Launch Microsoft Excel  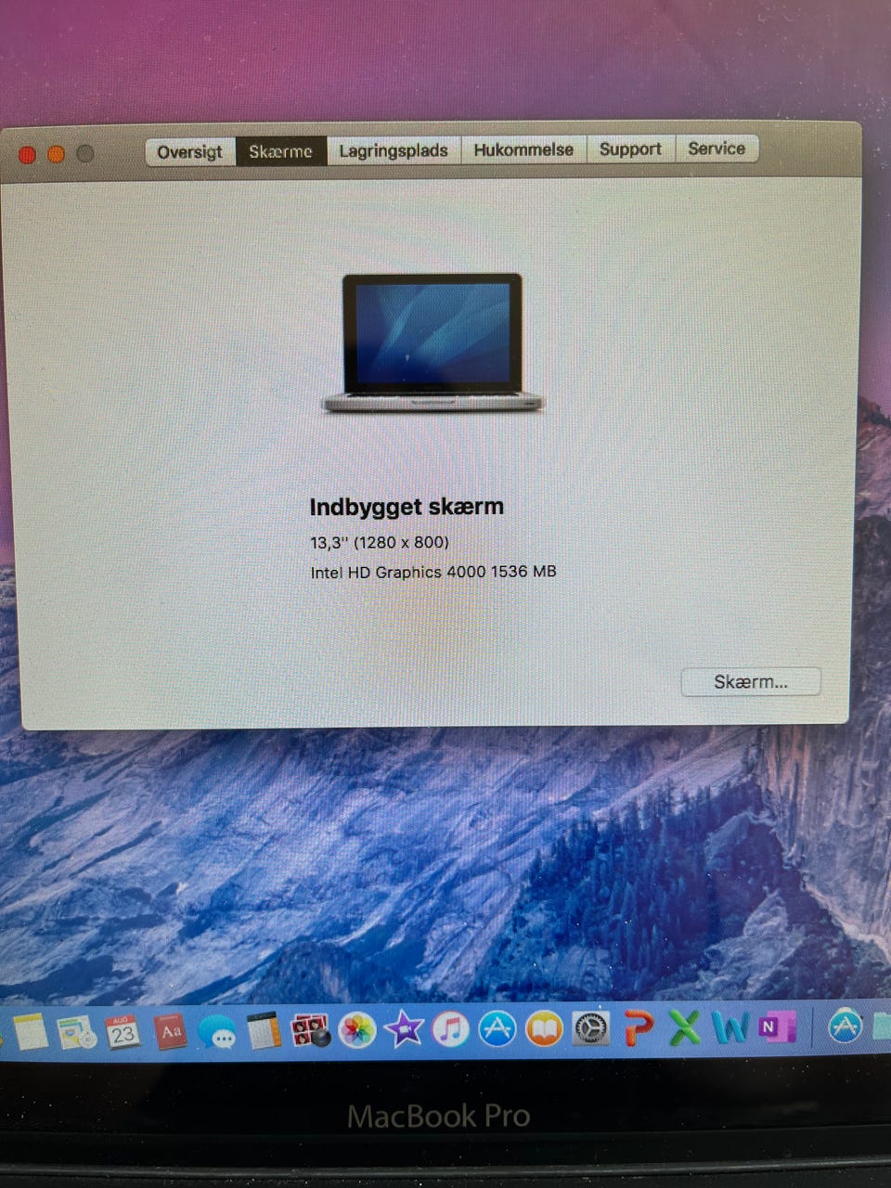point(685,1027)
